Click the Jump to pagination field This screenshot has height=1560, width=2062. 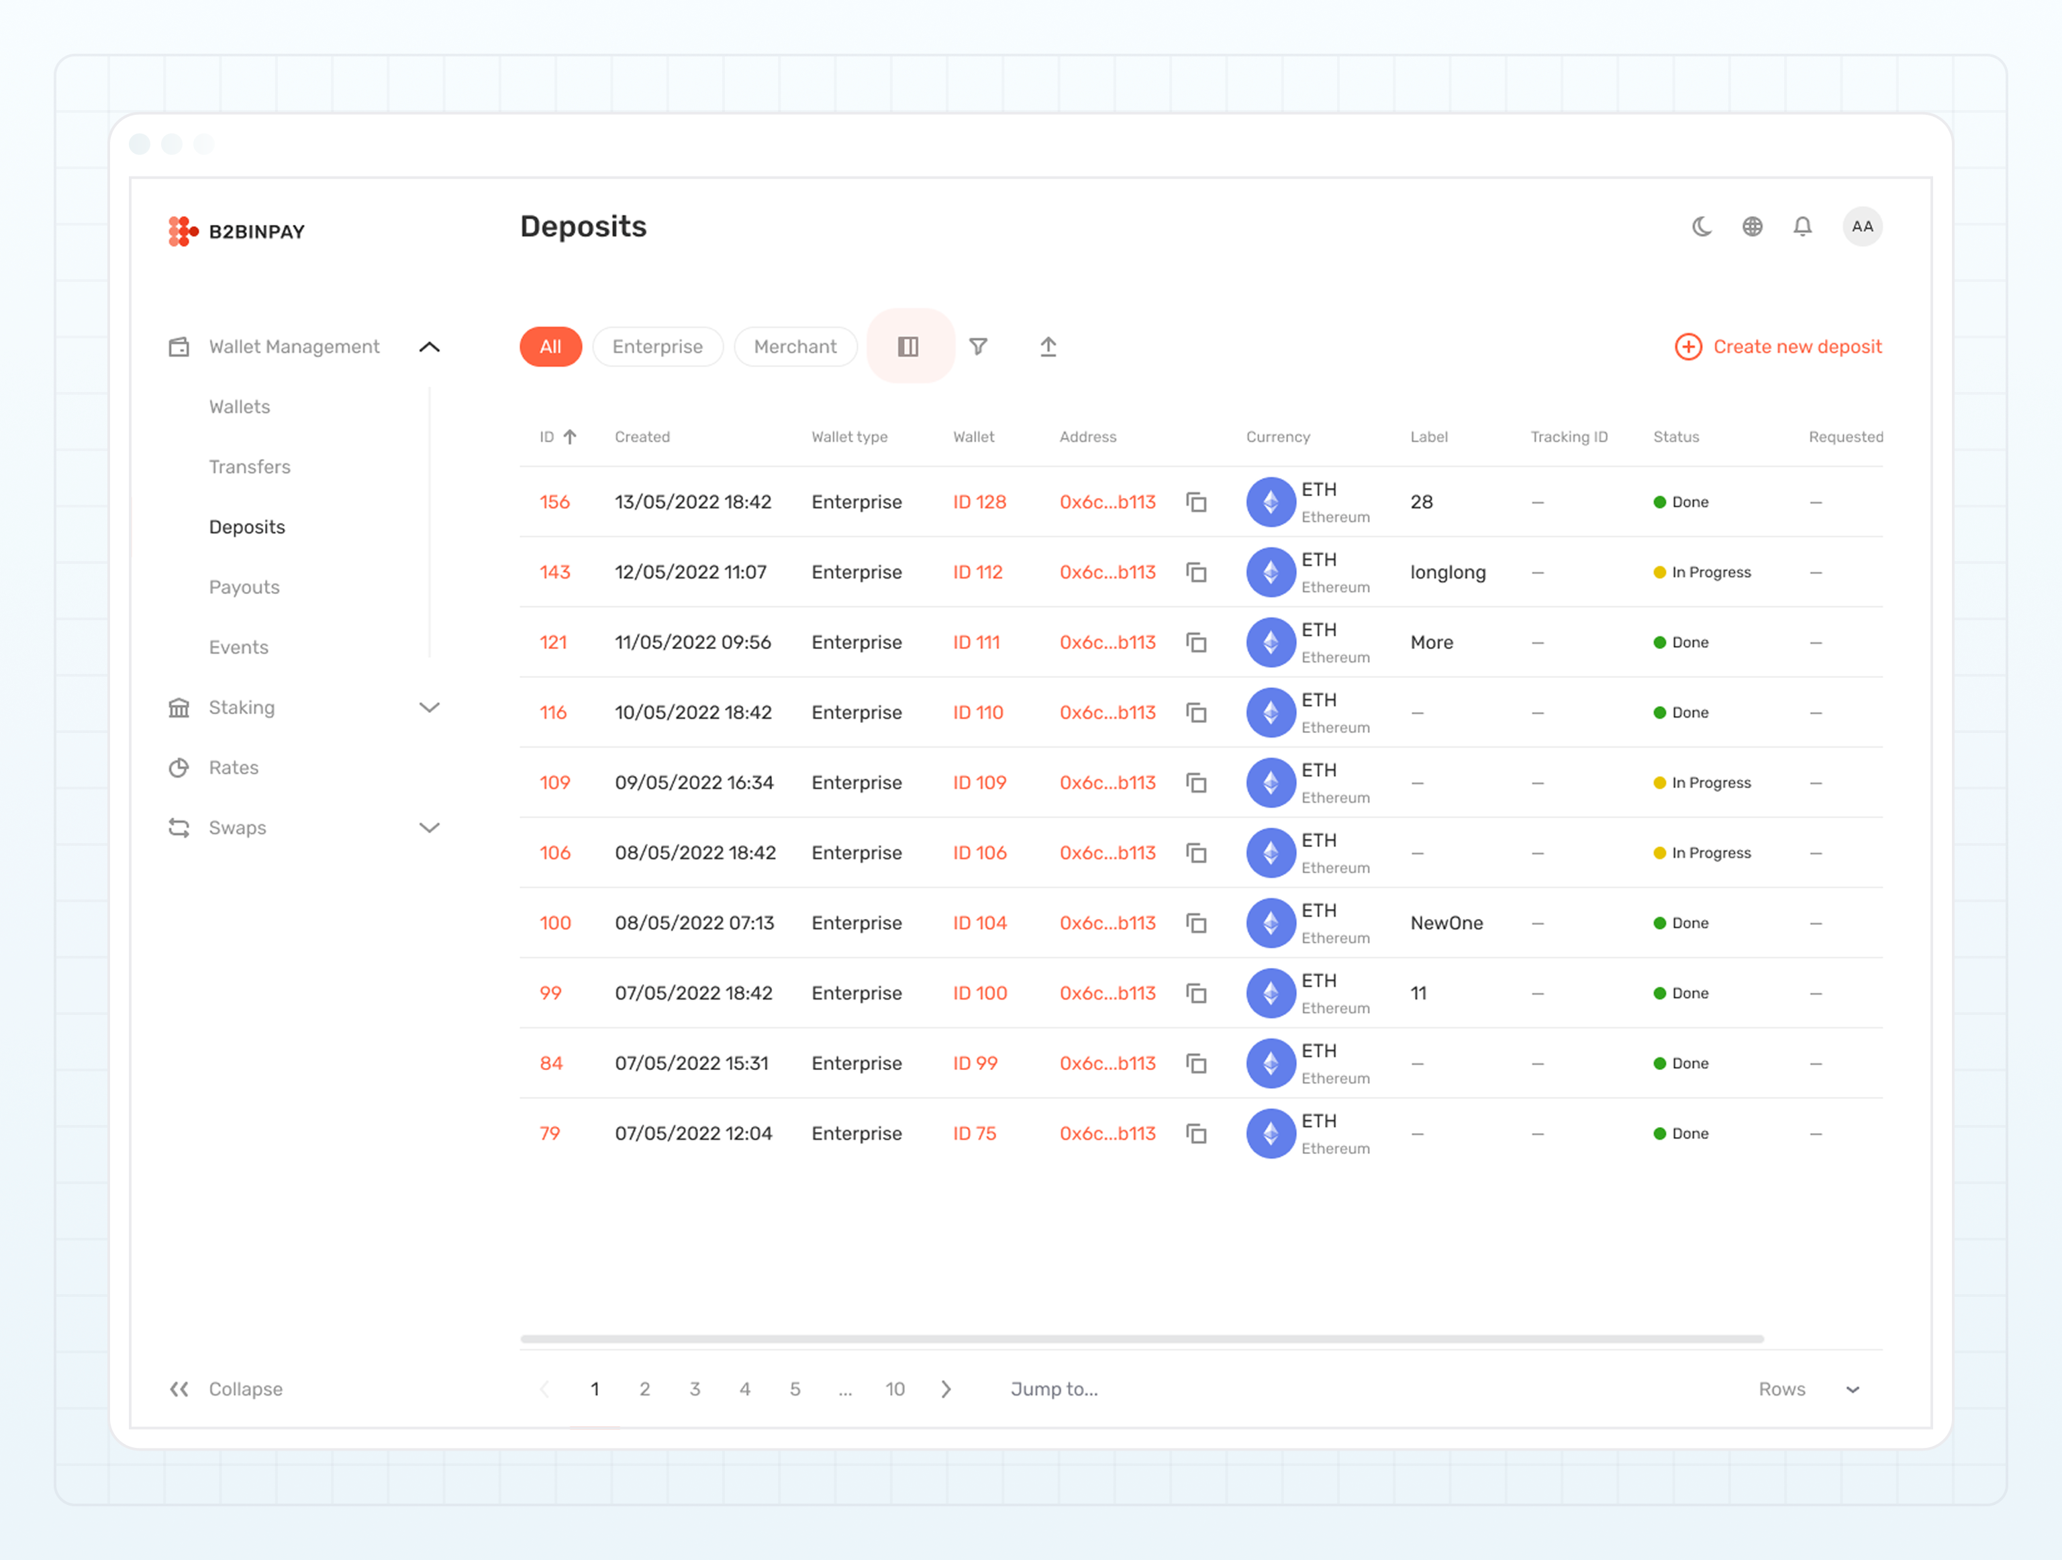point(1053,1388)
